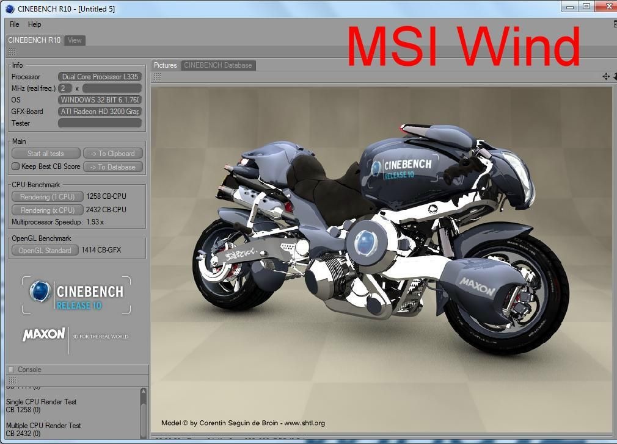Click the Cinebench Release 10 logo in sidebar
The height and width of the screenshot is (444, 617).
click(77, 296)
